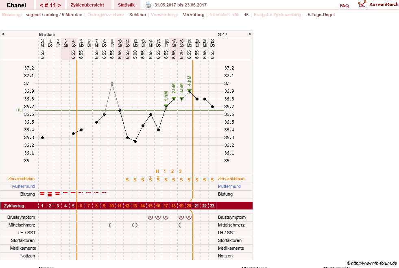Viewport: 399px width, 268px height.
Task: Click the lowest temperature point at 36.25
Action: [x=135, y=141]
